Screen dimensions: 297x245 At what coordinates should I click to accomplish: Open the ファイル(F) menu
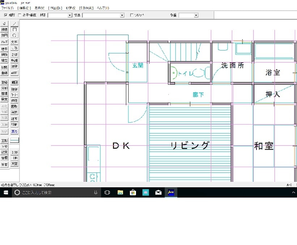tap(8, 8)
